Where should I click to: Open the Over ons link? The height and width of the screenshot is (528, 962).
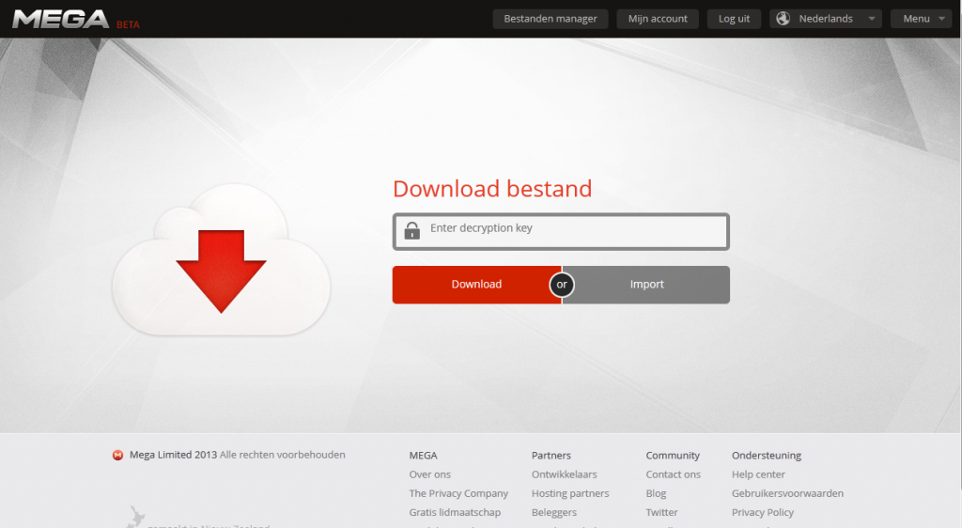(x=429, y=474)
